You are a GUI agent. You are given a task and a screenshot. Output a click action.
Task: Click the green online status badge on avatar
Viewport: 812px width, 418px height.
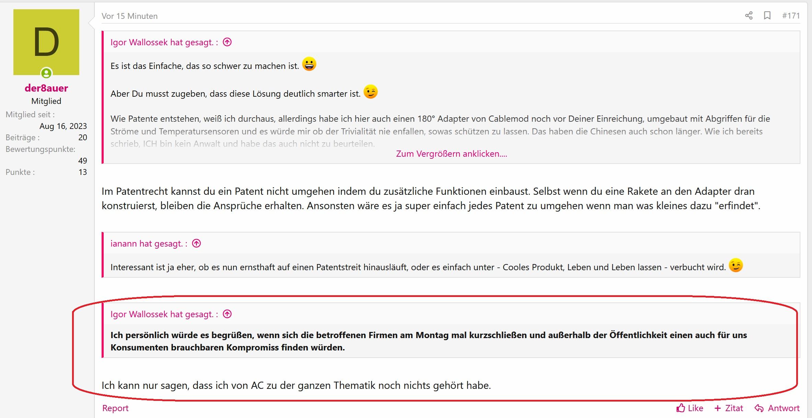46,73
